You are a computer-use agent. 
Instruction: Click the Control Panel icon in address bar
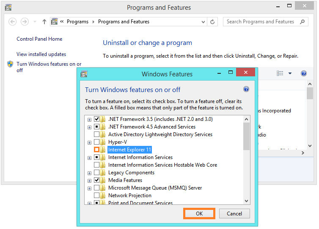(54, 21)
